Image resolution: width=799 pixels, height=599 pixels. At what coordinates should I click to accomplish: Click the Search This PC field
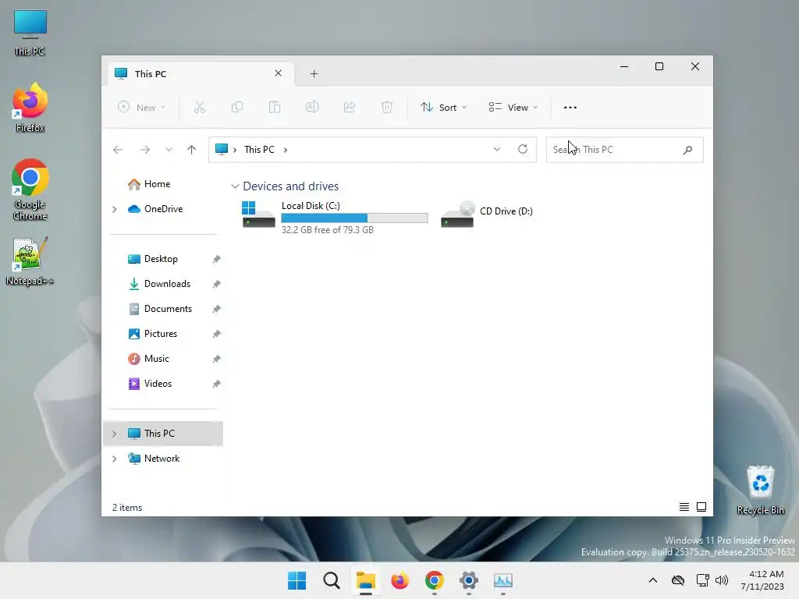click(x=624, y=150)
